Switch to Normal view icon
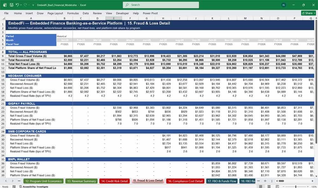This screenshot has width=318, height=188. tap(261, 186)
